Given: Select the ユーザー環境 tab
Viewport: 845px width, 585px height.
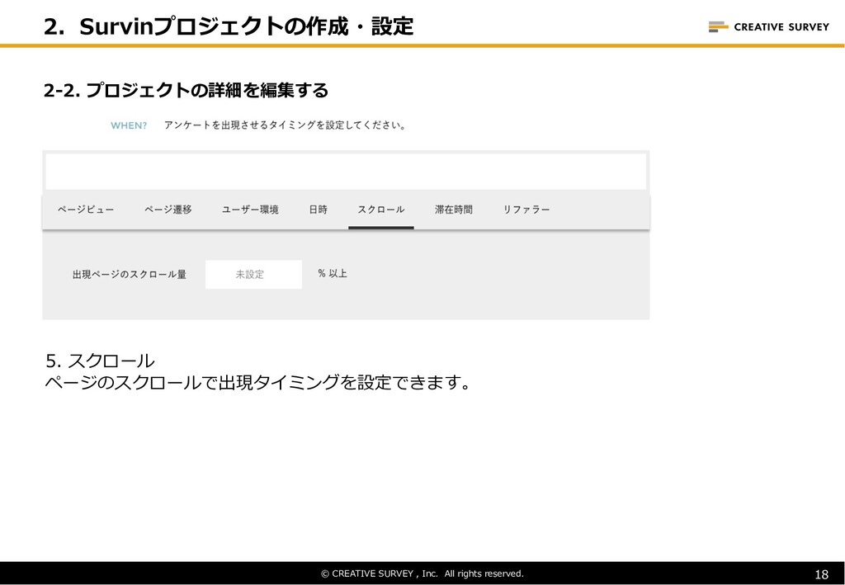Looking at the screenshot, I should pyautogui.click(x=251, y=210).
